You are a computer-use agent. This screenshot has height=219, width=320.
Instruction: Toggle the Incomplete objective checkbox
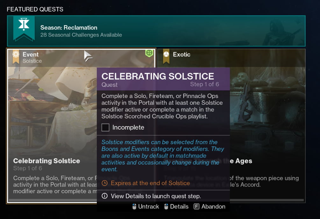click(105, 128)
